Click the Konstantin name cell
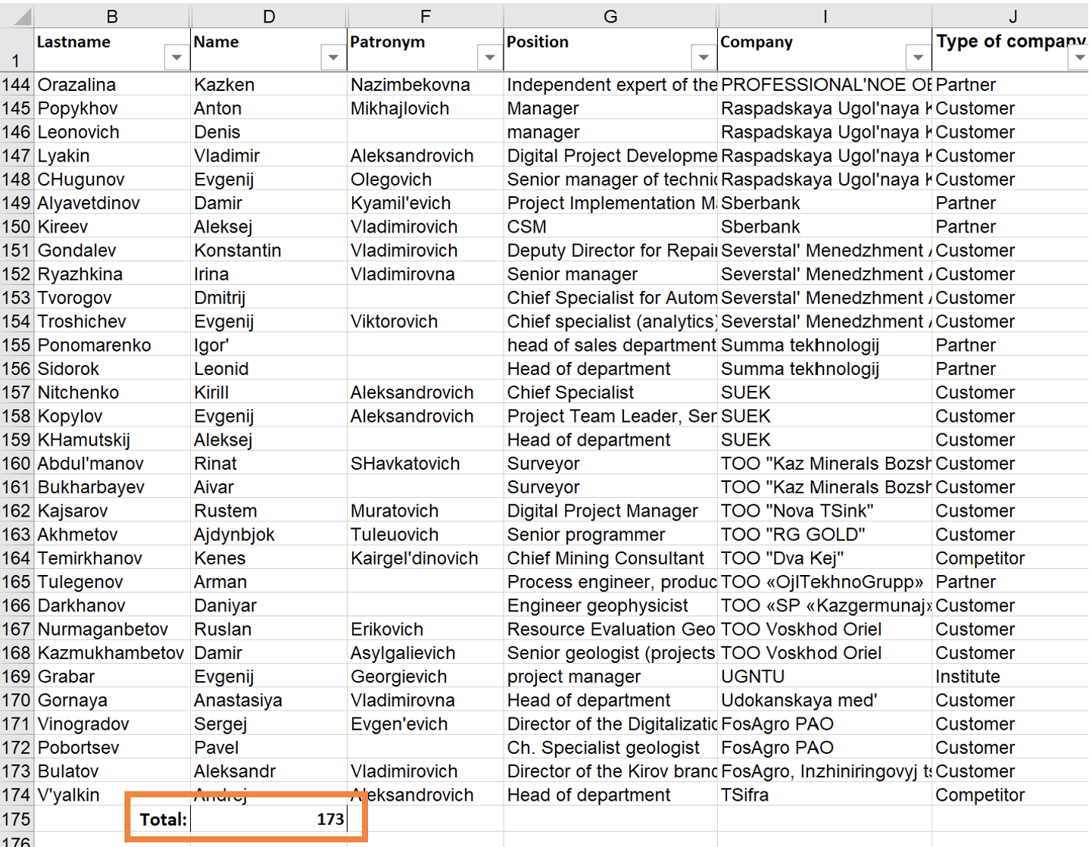This screenshot has width=1089, height=847. pyautogui.click(x=269, y=250)
